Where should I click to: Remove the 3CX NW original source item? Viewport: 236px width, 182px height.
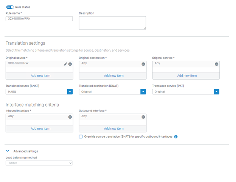(70, 64)
